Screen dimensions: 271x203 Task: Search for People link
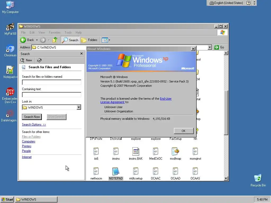pos(26,151)
